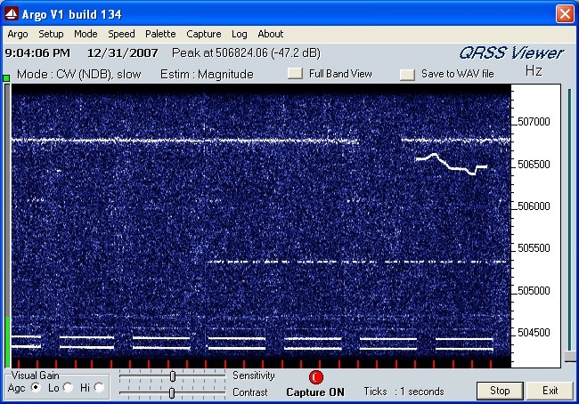Toggle Save to WAV file

coord(407,74)
